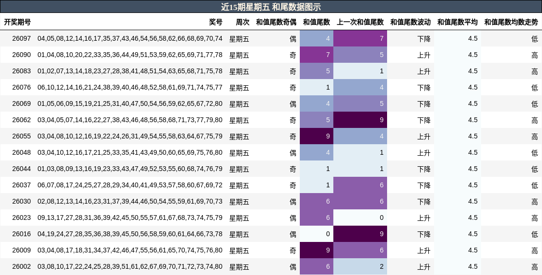The height and width of the screenshot is (275, 542).
Task: Select draw number 26009
Action: click(x=22, y=250)
